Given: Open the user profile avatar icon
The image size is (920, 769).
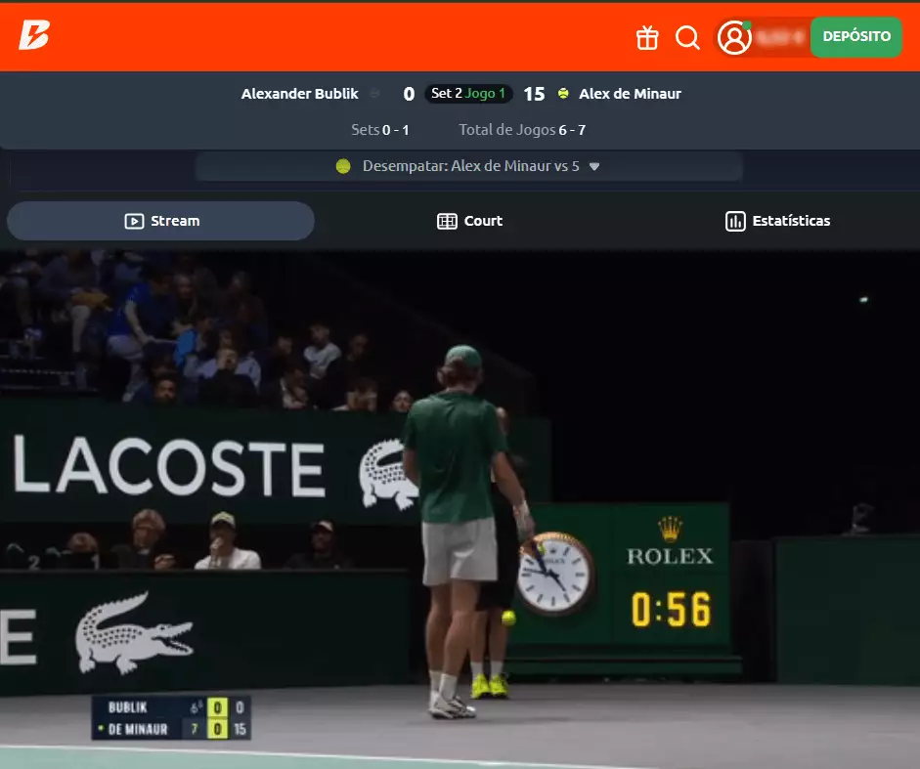Looking at the screenshot, I should [734, 37].
